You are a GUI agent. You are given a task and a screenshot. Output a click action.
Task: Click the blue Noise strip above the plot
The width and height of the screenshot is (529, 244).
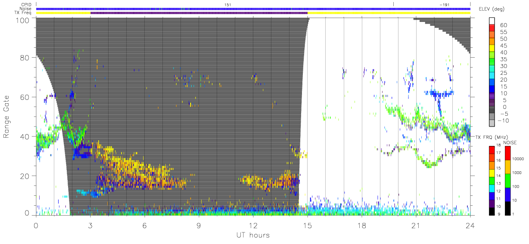[x=253, y=9]
